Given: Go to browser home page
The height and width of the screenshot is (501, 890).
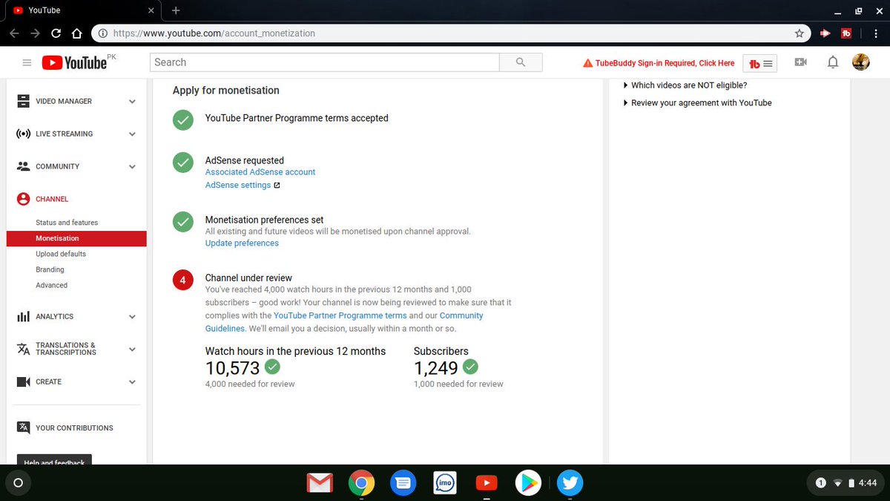Looking at the screenshot, I should (x=76, y=33).
